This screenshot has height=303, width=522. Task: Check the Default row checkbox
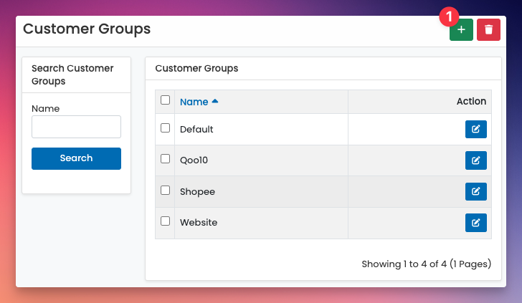point(166,128)
